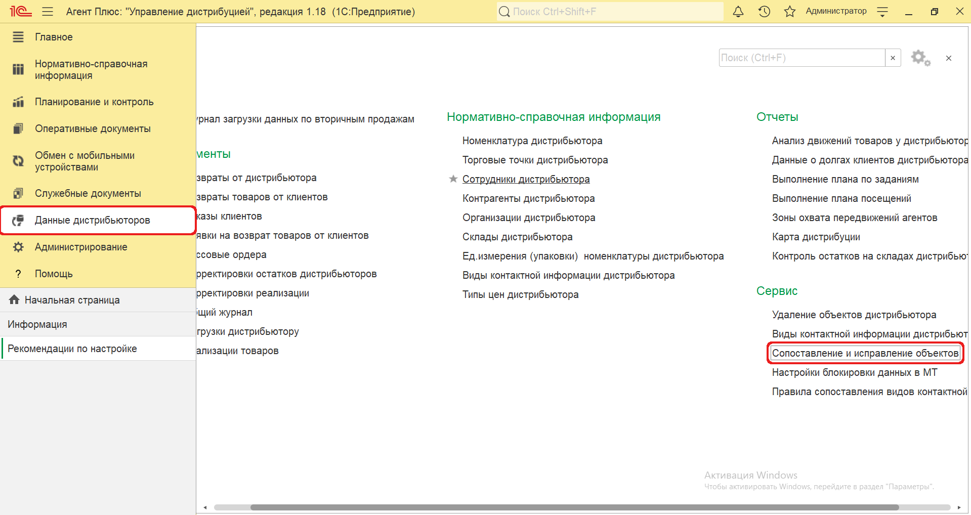Click the Оперативные документы icon

pyautogui.click(x=18, y=128)
